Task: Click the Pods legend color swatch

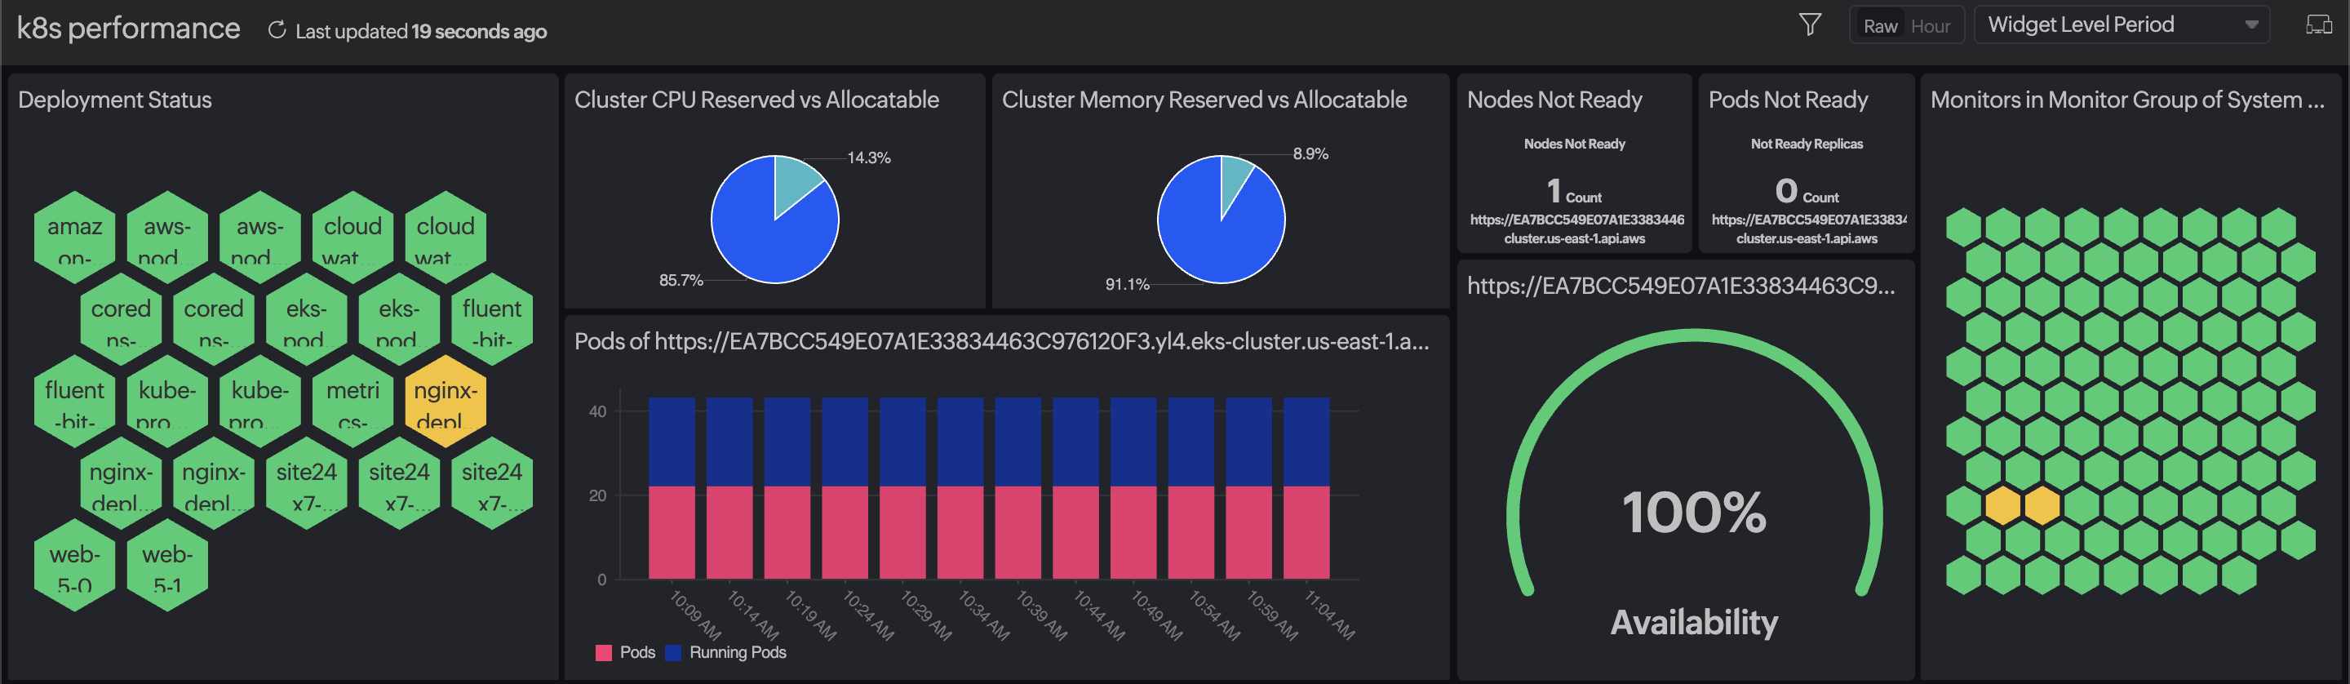Action: [x=603, y=652]
